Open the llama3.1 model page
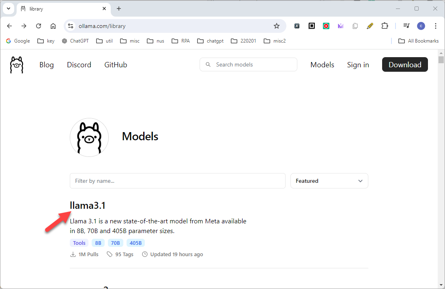Screen dimensions: 445x289 (87, 206)
